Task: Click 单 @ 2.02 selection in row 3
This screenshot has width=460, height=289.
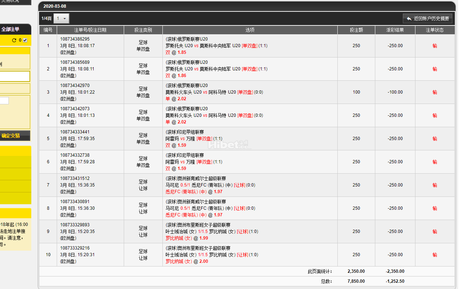Action: [x=176, y=99]
